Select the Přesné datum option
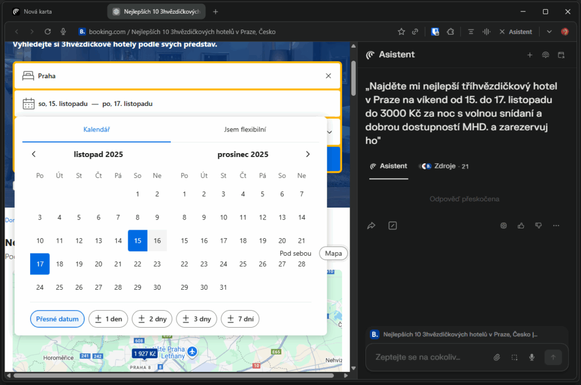Viewport: 581px width, 385px height. click(57, 319)
